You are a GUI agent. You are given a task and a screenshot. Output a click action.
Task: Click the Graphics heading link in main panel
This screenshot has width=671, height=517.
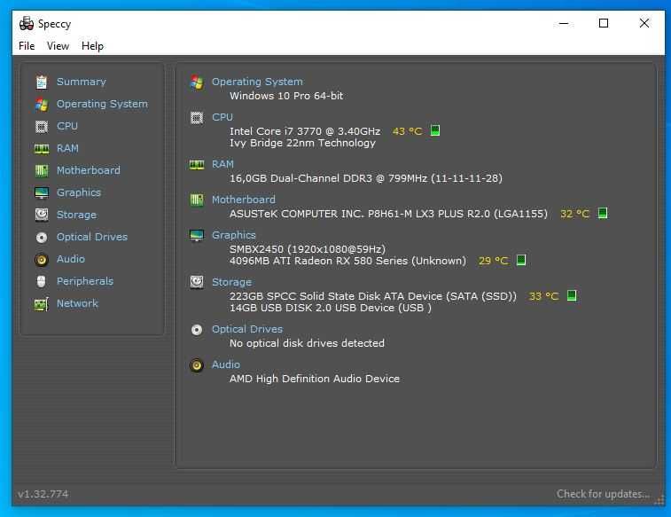(234, 235)
